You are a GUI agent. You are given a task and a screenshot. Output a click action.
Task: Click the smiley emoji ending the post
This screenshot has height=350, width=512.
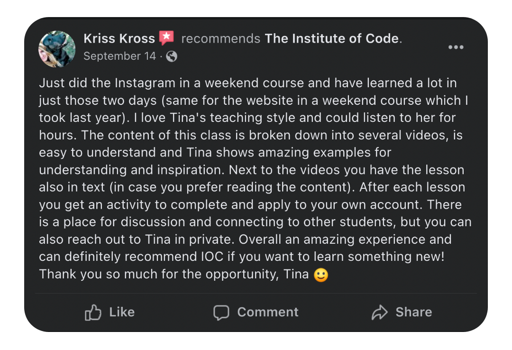point(321,275)
